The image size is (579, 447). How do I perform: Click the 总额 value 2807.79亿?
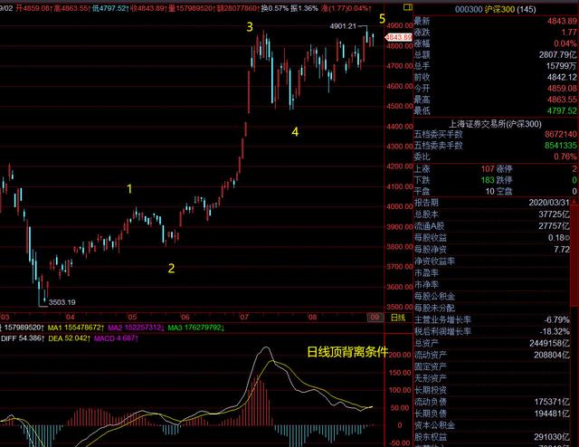pos(557,55)
